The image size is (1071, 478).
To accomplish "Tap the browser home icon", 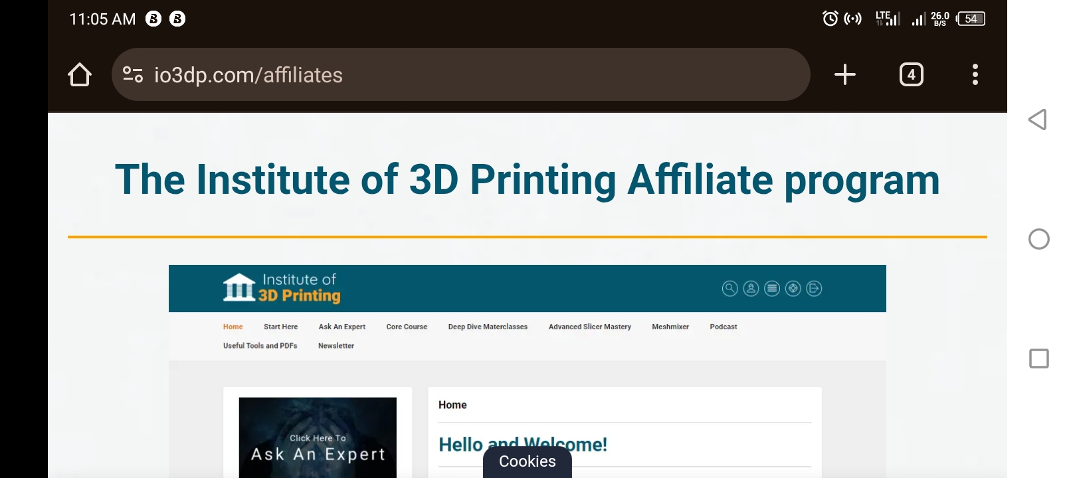I will pyautogui.click(x=80, y=74).
